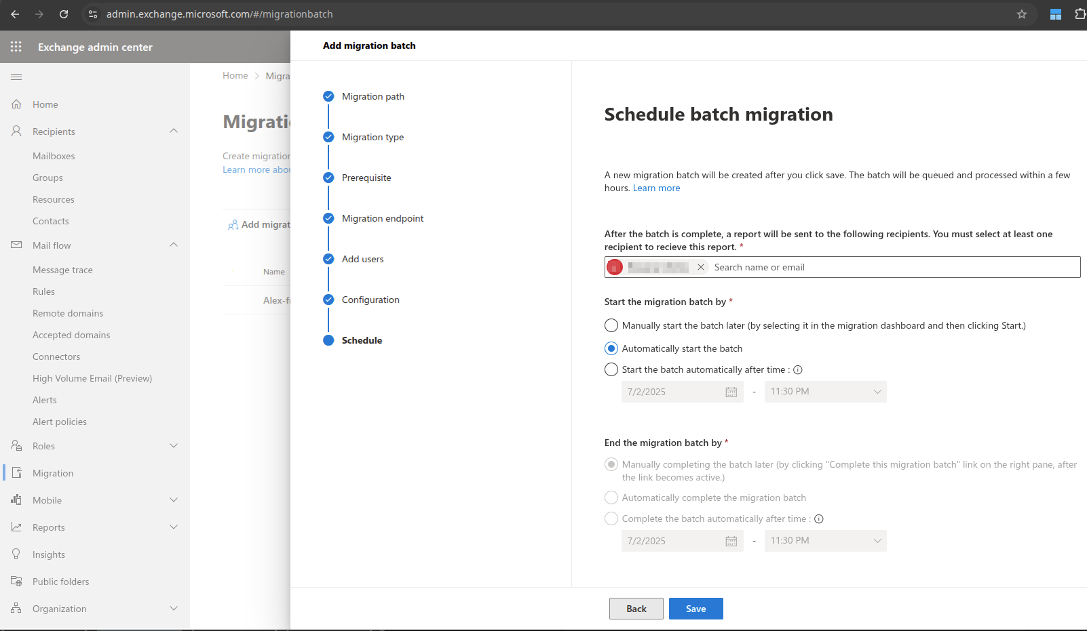Open the start date calendar picker icon
The width and height of the screenshot is (1087, 631).
(x=731, y=392)
